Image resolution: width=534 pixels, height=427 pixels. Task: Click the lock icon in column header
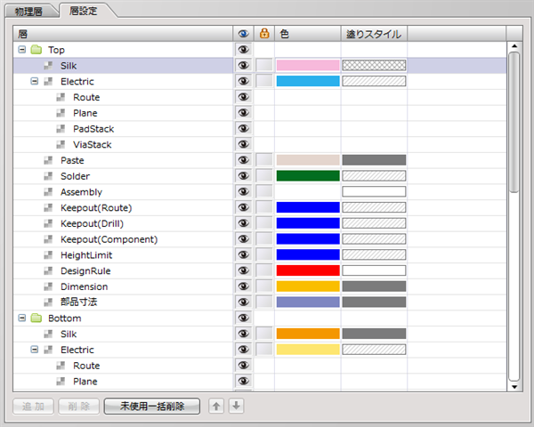pos(263,34)
